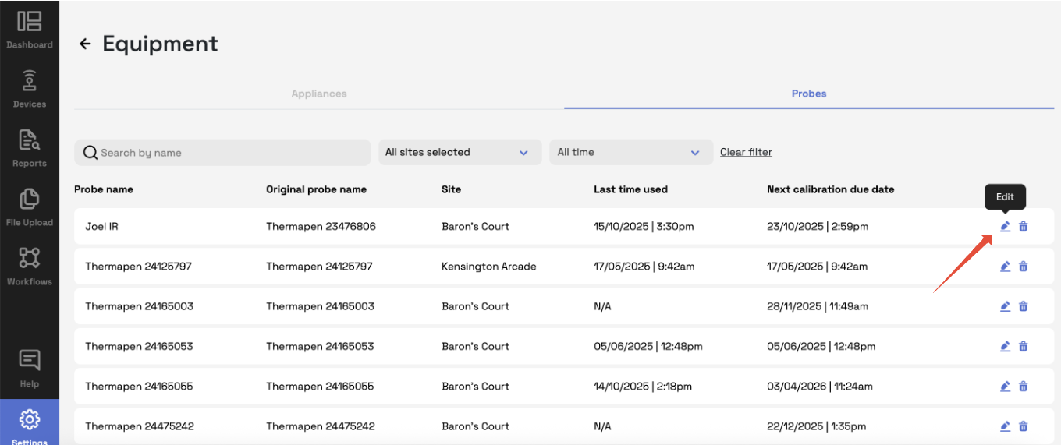This screenshot has width=1061, height=445.
Task: Click the Clear filter link
Action: (x=746, y=152)
